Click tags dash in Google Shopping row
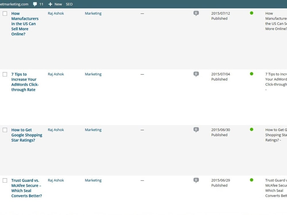This screenshot has width=287, height=215. (x=142, y=130)
